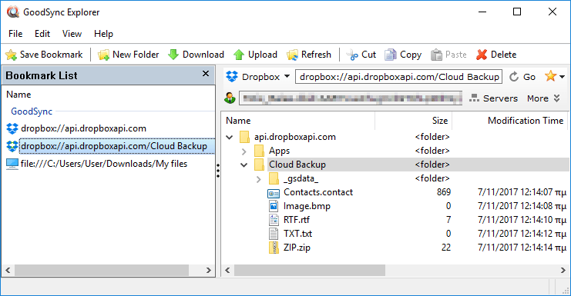Click the Cut scissors icon
Screen dimensions: 571x296
[352, 55]
